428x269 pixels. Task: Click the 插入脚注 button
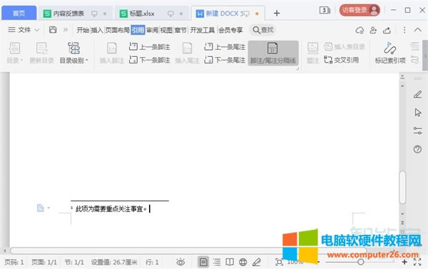(112, 53)
